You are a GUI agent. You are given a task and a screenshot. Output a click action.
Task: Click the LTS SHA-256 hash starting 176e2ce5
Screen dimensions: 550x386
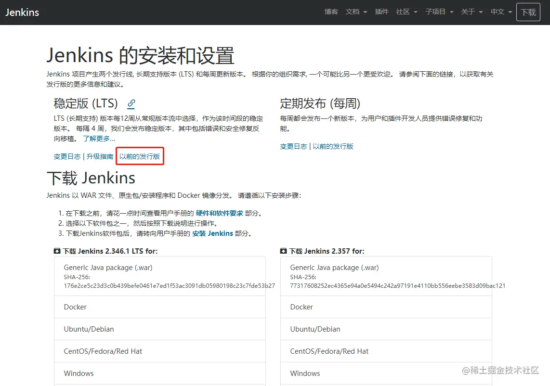(170, 286)
